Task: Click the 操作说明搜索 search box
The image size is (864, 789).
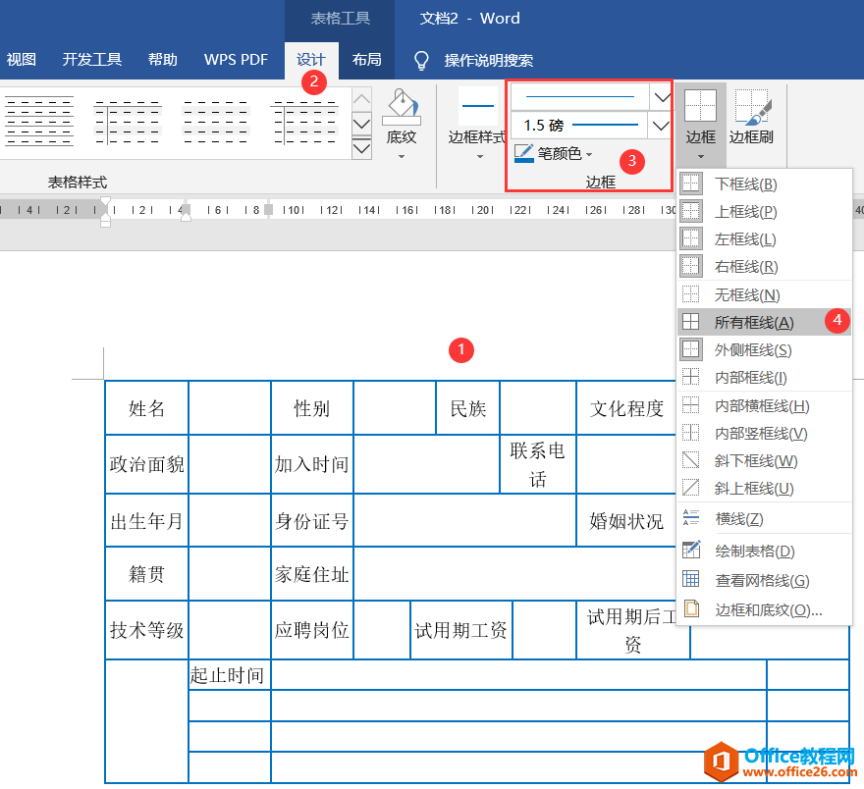Action: click(x=489, y=60)
